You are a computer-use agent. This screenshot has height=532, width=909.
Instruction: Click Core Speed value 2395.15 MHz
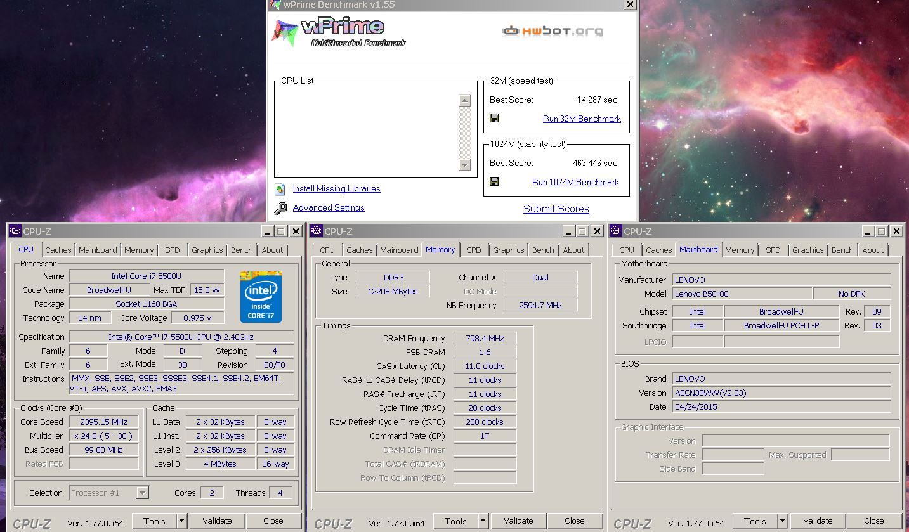point(104,422)
